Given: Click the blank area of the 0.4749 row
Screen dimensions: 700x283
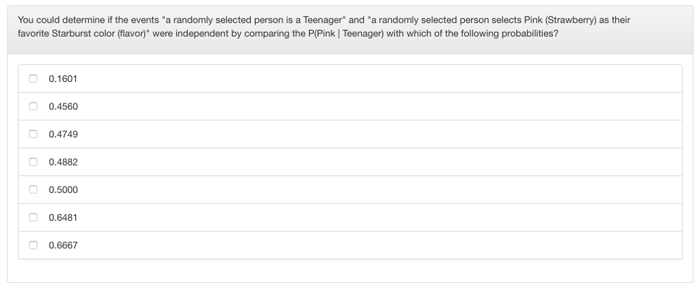Looking at the screenshot, I should point(410,134).
